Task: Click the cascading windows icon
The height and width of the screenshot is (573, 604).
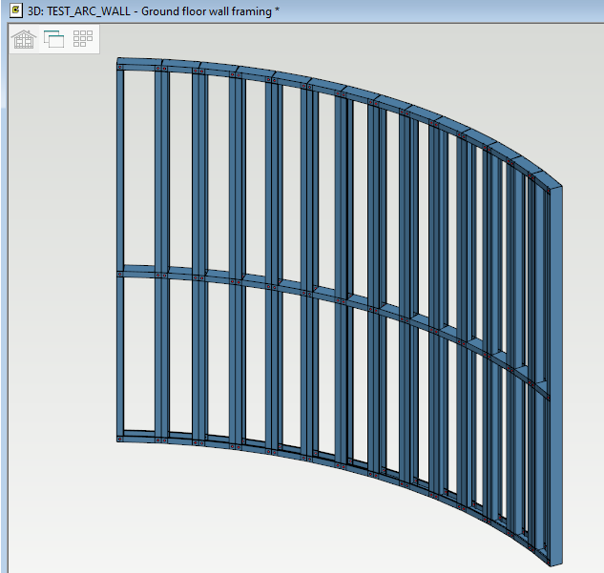Action: click(53, 39)
